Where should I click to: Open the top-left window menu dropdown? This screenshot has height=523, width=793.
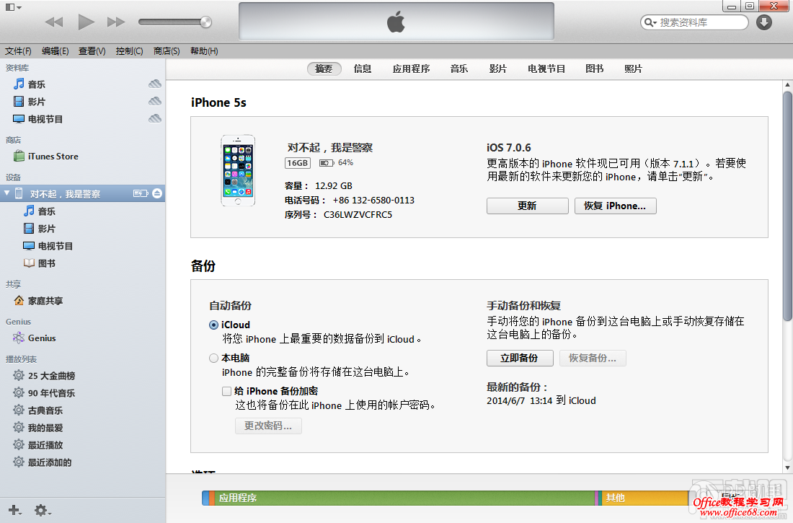pyautogui.click(x=13, y=7)
